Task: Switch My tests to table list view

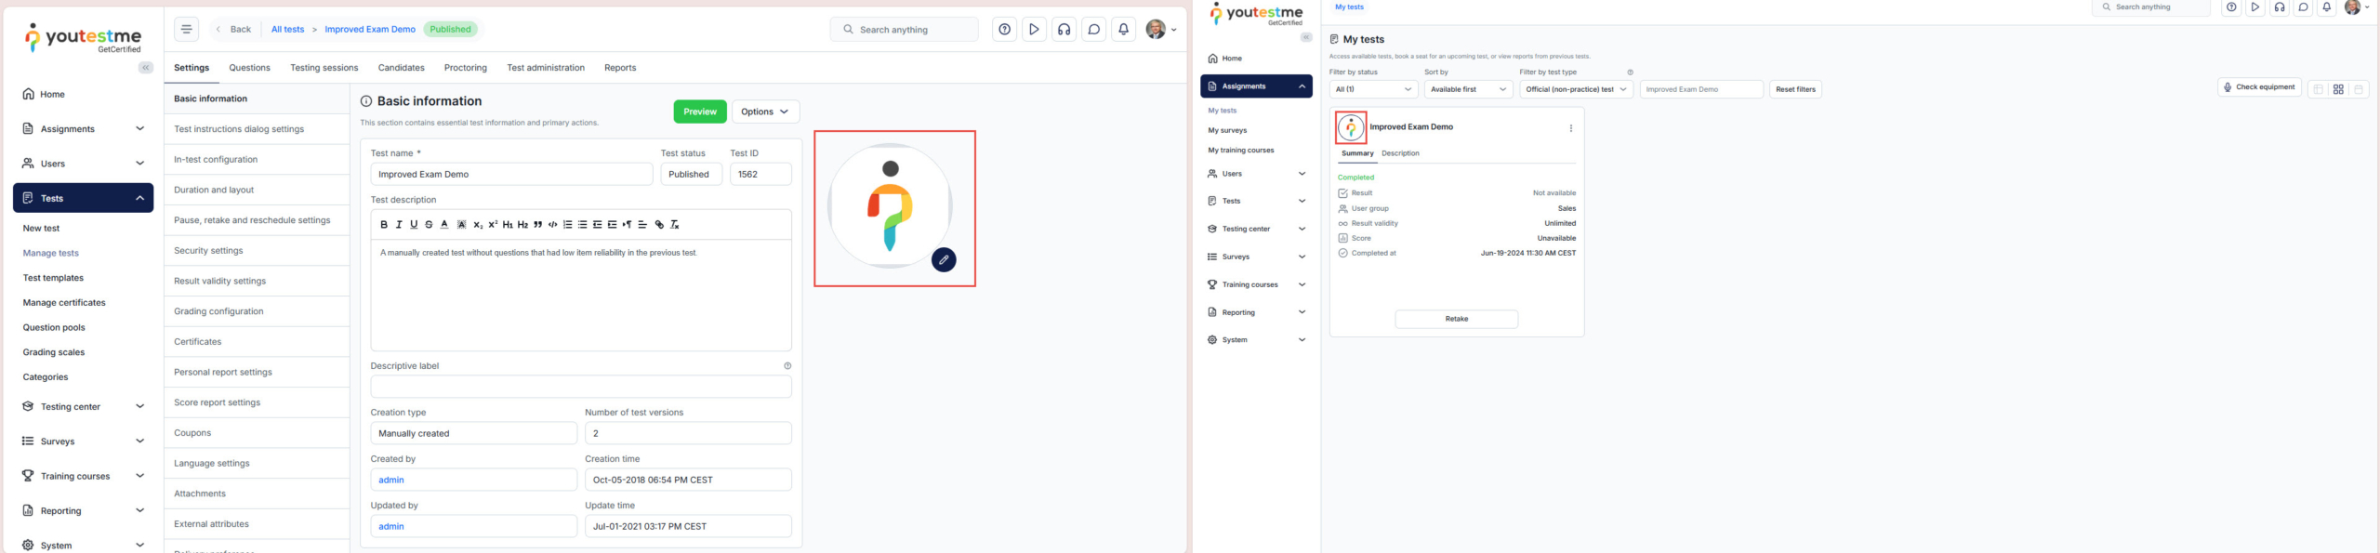Action: [2318, 89]
